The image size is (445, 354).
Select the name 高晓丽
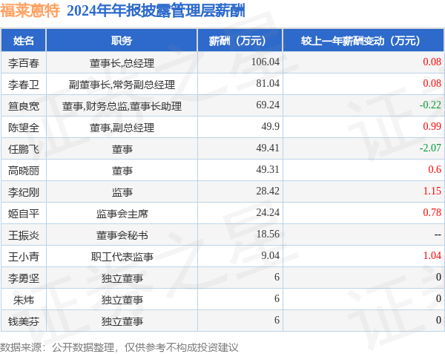pos(24,171)
